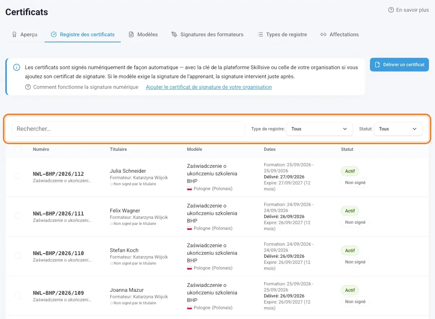Click the Types de registre list icon

click(260, 34)
